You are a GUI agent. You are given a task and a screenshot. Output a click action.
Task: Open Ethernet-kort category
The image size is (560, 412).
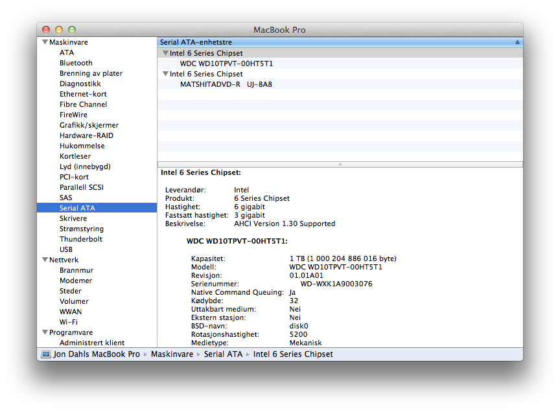[x=83, y=94]
